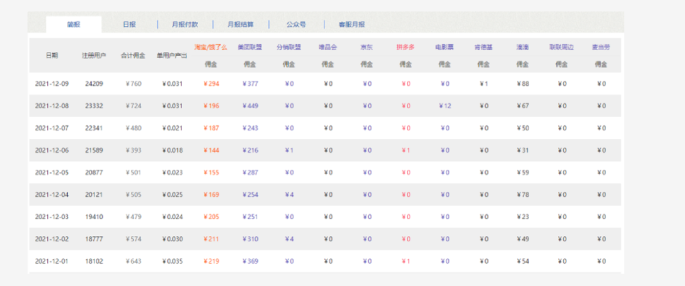
Task: Select the date cell 2021-12-01
Action: tap(52, 261)
